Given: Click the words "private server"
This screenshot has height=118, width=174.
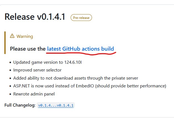Looking at the screenshot, I should coord(125,78).
